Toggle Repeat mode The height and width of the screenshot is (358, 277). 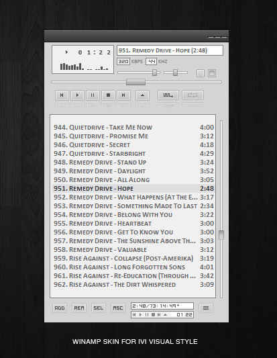(192, 95)
